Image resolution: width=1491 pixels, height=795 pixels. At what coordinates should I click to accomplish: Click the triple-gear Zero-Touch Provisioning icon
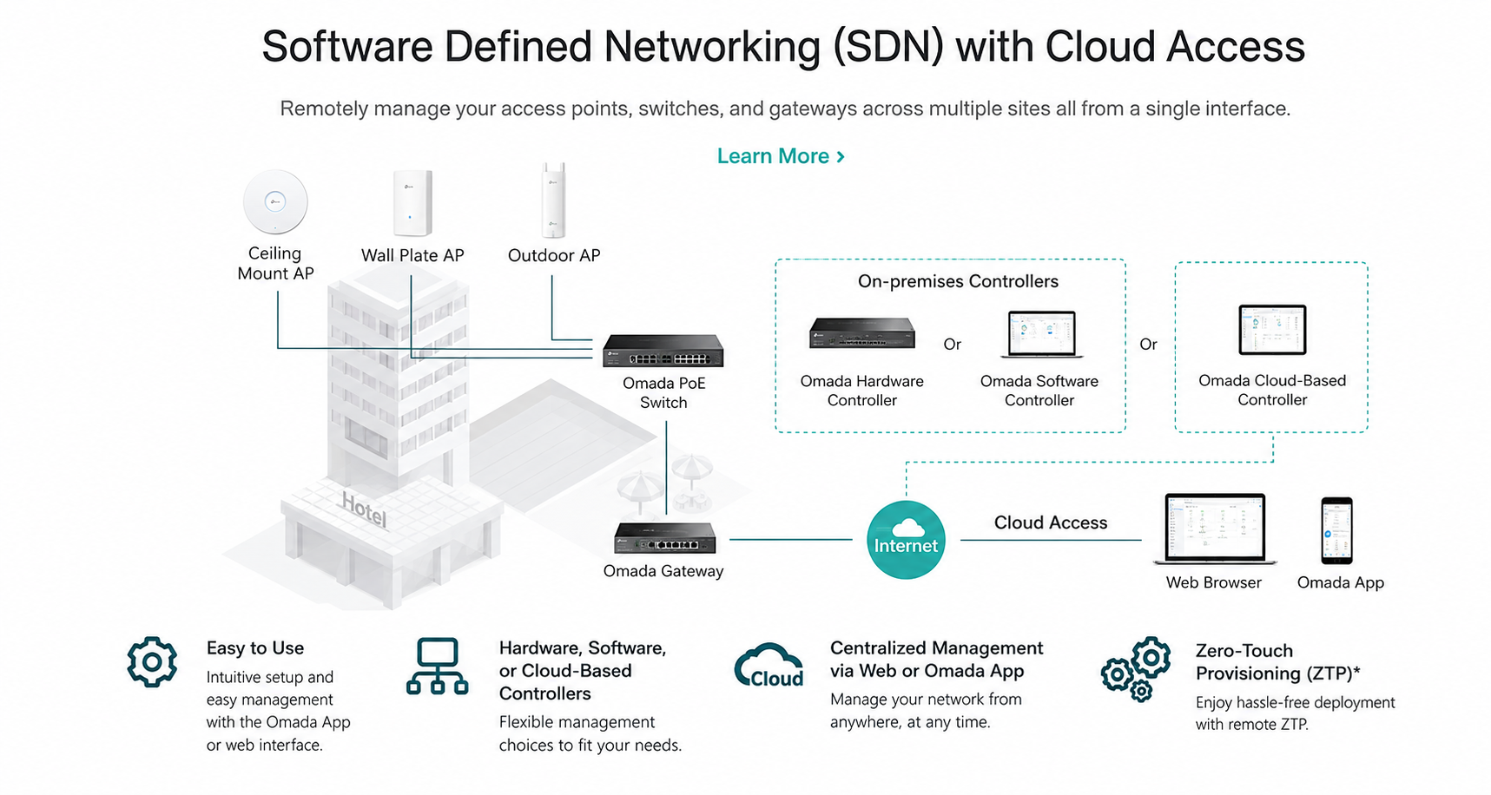(x=1136, y=668)
